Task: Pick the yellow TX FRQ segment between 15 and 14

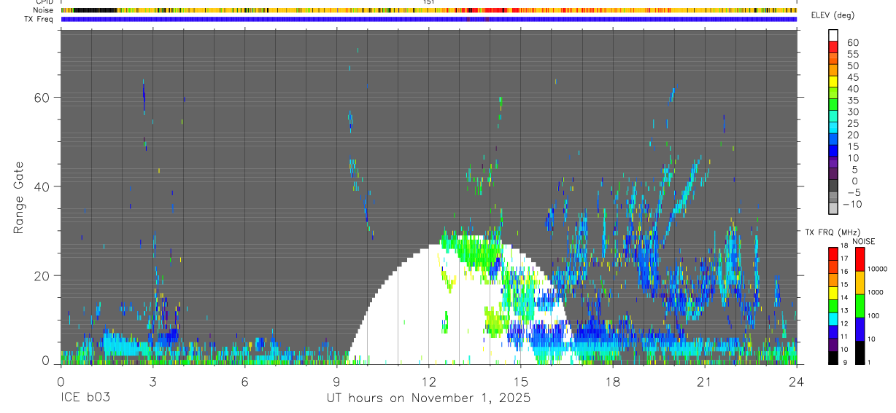Action: click(833, 293)
